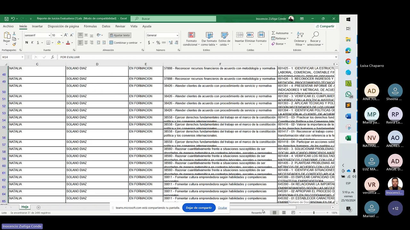Click the Ocultar link
This screenshot has height=230, width=410.
coord(223,208)
